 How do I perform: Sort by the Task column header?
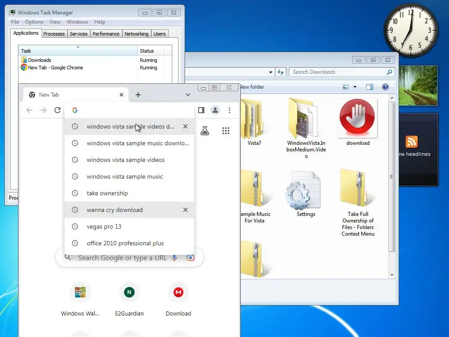click(x=78, y=51)
